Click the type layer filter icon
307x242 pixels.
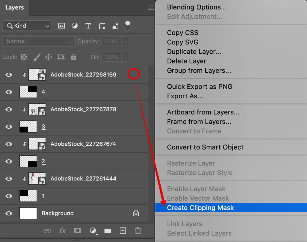88,26
